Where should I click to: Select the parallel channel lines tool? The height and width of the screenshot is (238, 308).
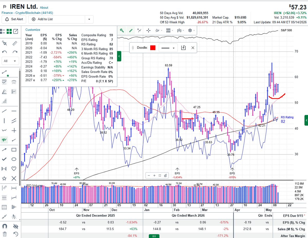[14, 121]
